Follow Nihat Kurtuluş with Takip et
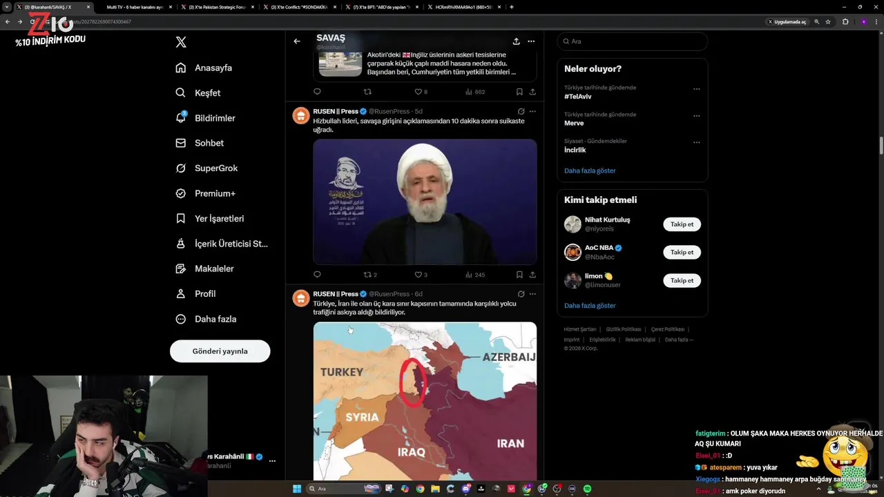This screenshot has width=884, height=497. 682,224
